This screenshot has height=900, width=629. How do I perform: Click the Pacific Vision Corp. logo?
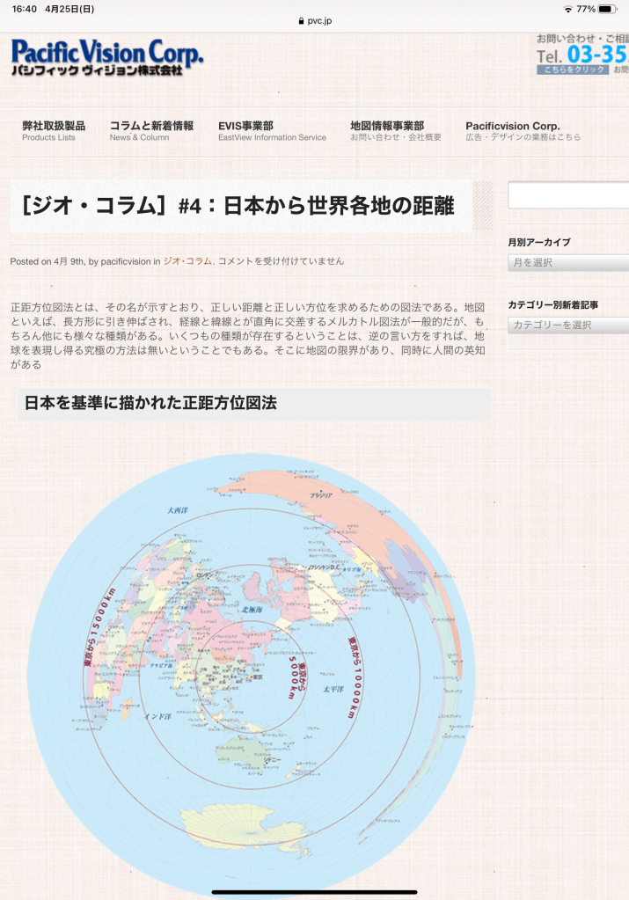point(106,57)
